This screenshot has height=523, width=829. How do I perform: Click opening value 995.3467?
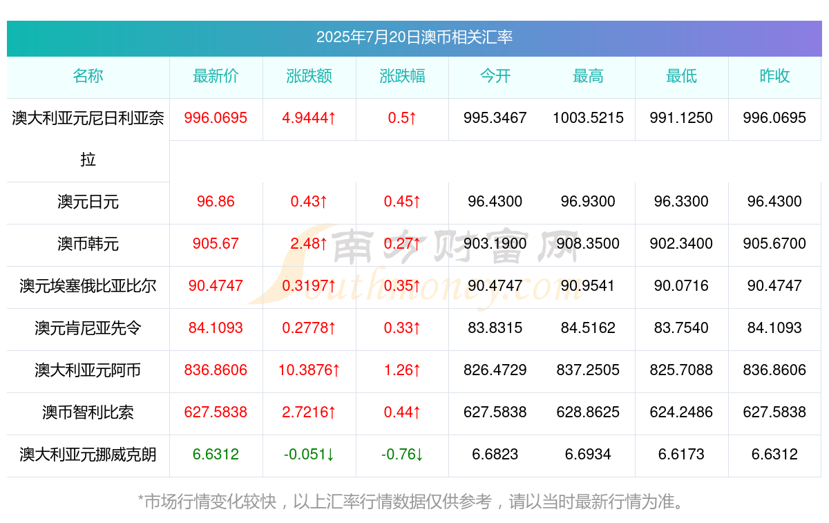click(495, 118)
